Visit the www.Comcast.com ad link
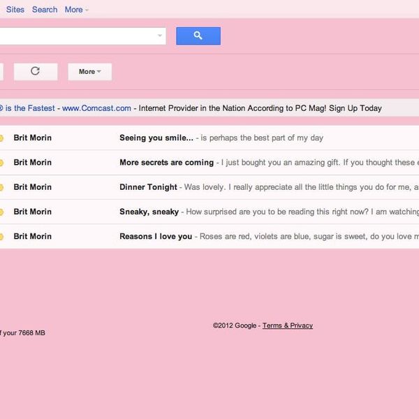Screen dimensions: 419x419 (x=96, y=108)
